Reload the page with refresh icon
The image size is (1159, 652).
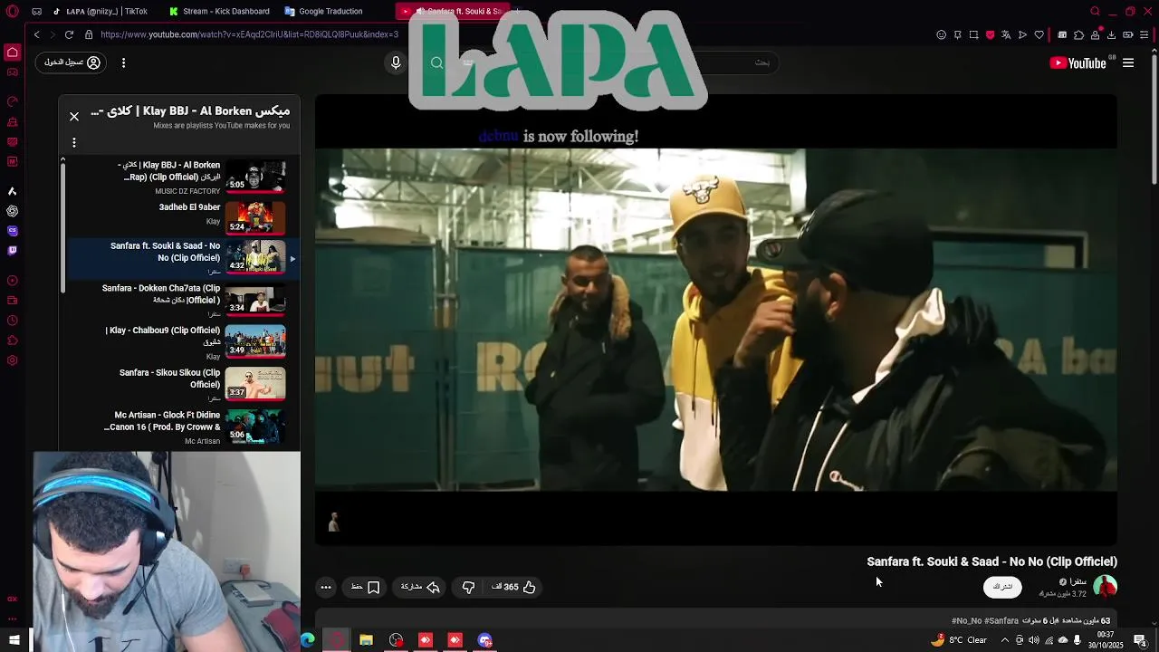(x=69, y=34)
